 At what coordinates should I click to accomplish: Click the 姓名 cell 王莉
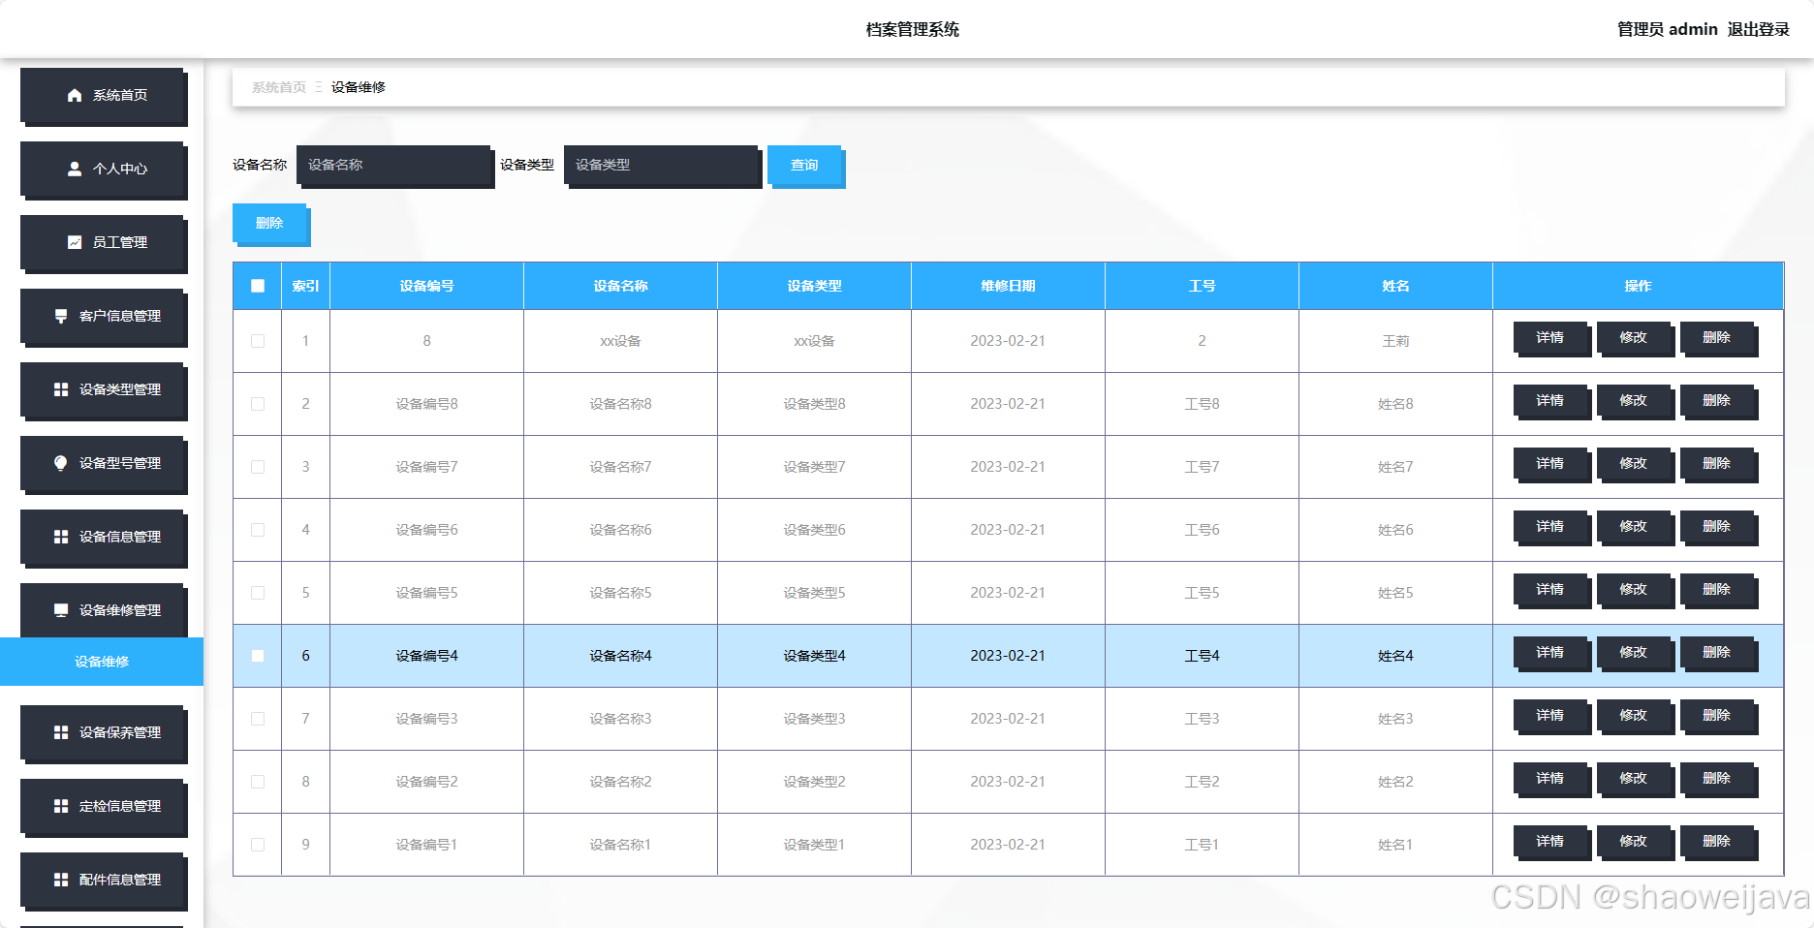1395,341
